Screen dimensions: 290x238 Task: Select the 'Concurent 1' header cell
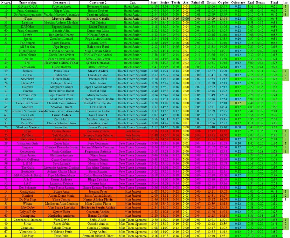click(61, 3)
